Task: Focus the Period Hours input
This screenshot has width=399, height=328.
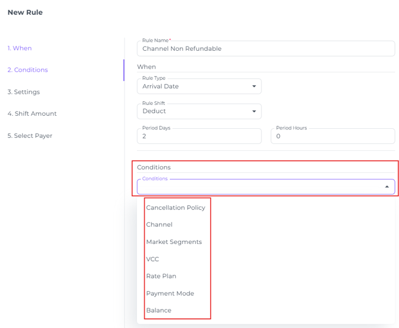Action: (332, 136)
